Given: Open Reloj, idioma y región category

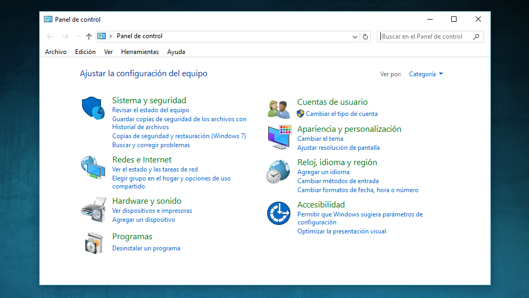Looking at the screenshot, I should point(337,162).
